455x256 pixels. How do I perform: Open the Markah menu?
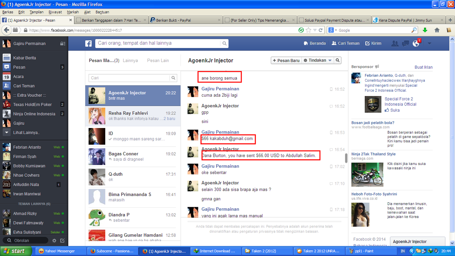pos(73,12)
